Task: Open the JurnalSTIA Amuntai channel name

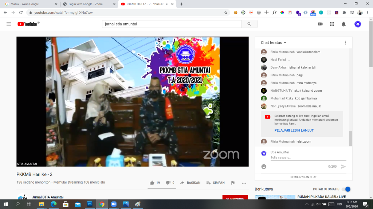Action: click(x=48, y=197)
